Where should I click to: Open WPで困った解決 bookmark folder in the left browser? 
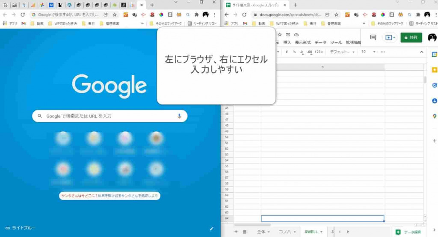62,23
